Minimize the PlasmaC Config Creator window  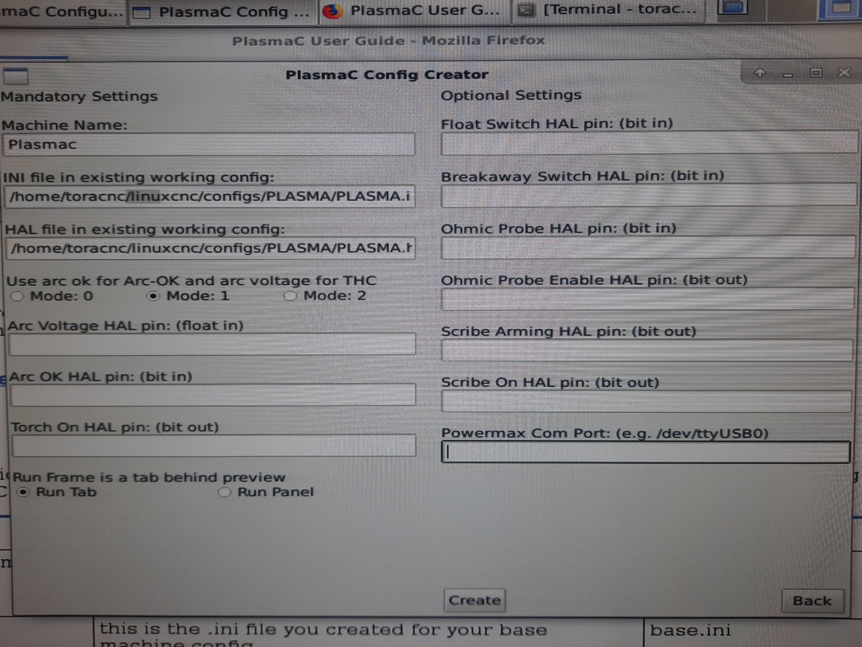(788, 74)
